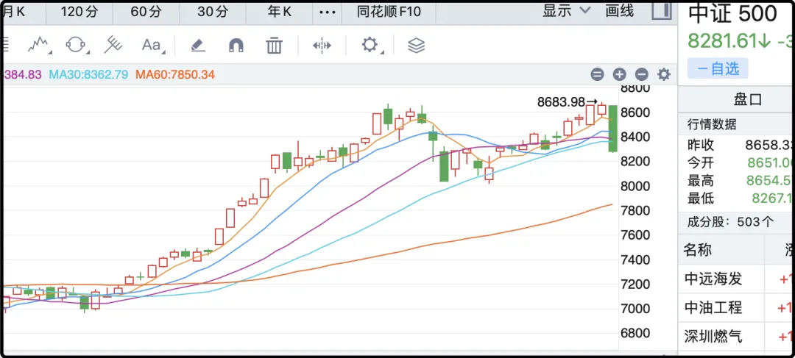
Task: Switch to the 年K period tab
Action: tap(279, 11)
